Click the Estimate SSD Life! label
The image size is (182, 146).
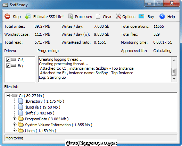coord(48,17)
